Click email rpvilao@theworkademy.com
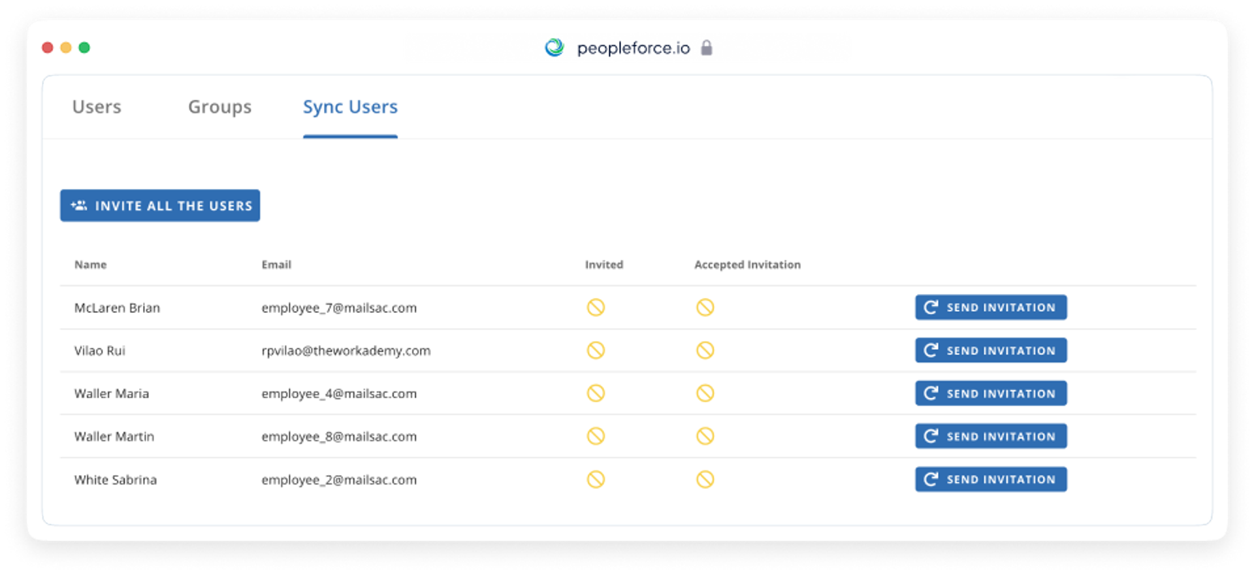The image size is (1254, 575). 346,351
